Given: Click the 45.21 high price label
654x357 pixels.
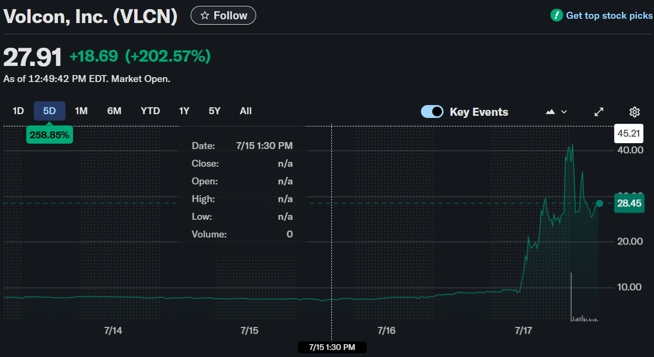Looking at the screenshot, I should click(x=629, y=133).
